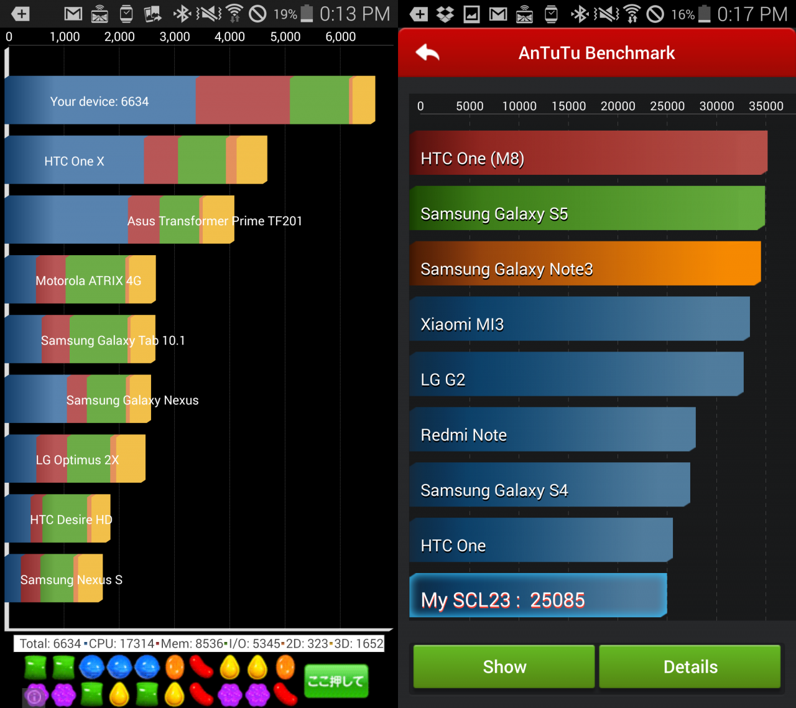Tap the 16% battery icon

(x=704, y=14)
